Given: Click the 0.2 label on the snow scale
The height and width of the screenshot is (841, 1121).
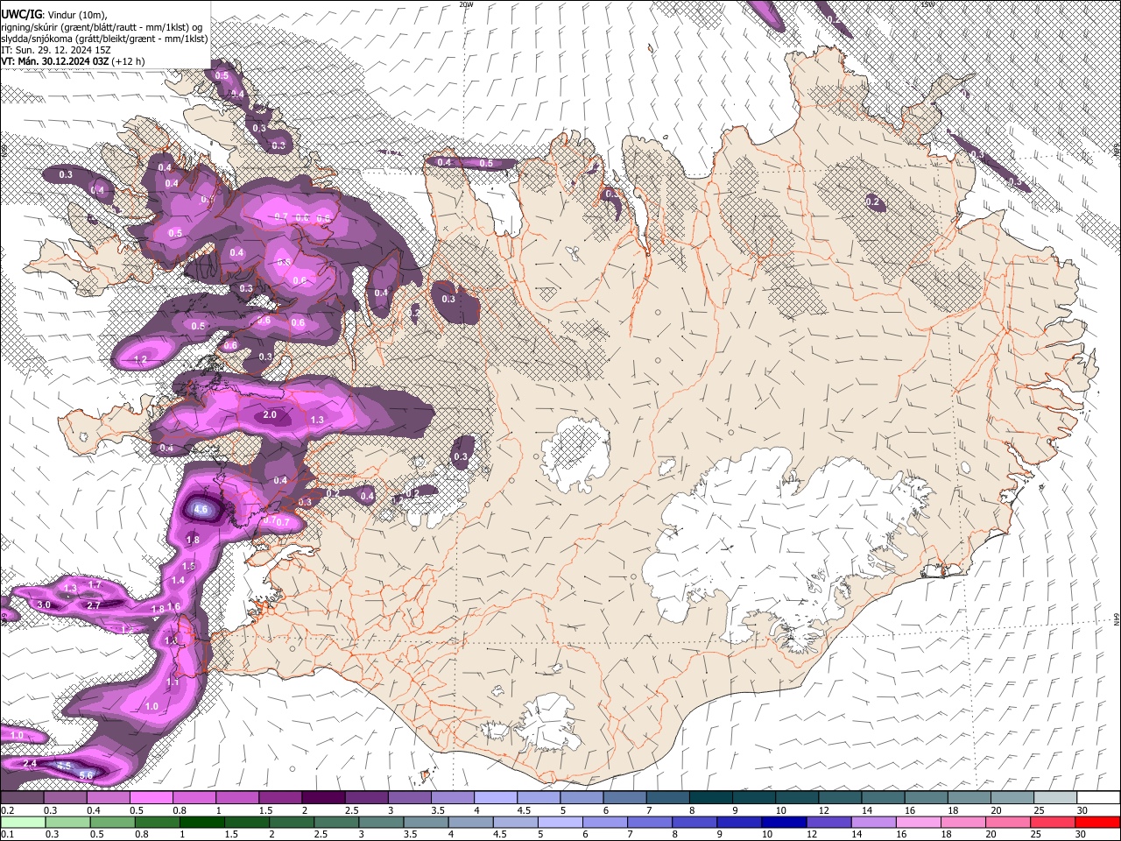Looking at the screenshot, I should (6, 810).
